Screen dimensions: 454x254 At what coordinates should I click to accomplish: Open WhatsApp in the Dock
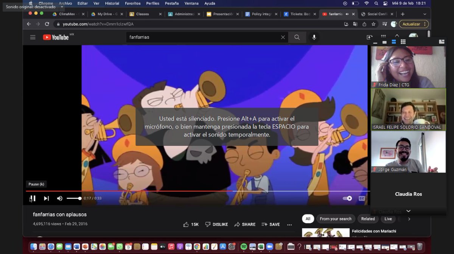click(x=120, y=246)
